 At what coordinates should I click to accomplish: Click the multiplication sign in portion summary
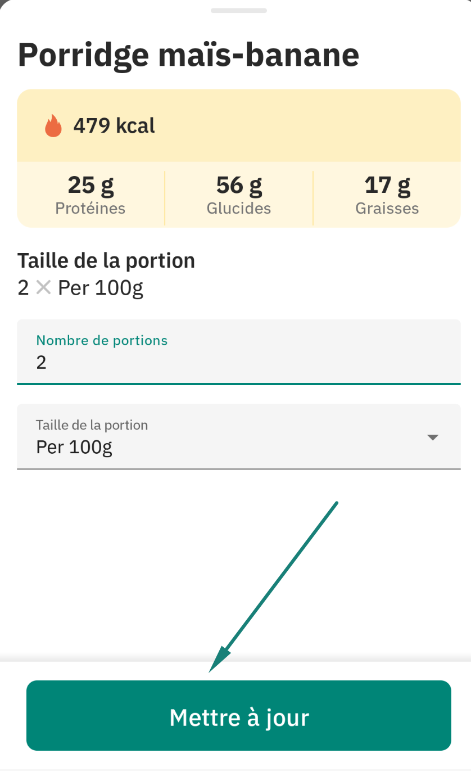43,288
